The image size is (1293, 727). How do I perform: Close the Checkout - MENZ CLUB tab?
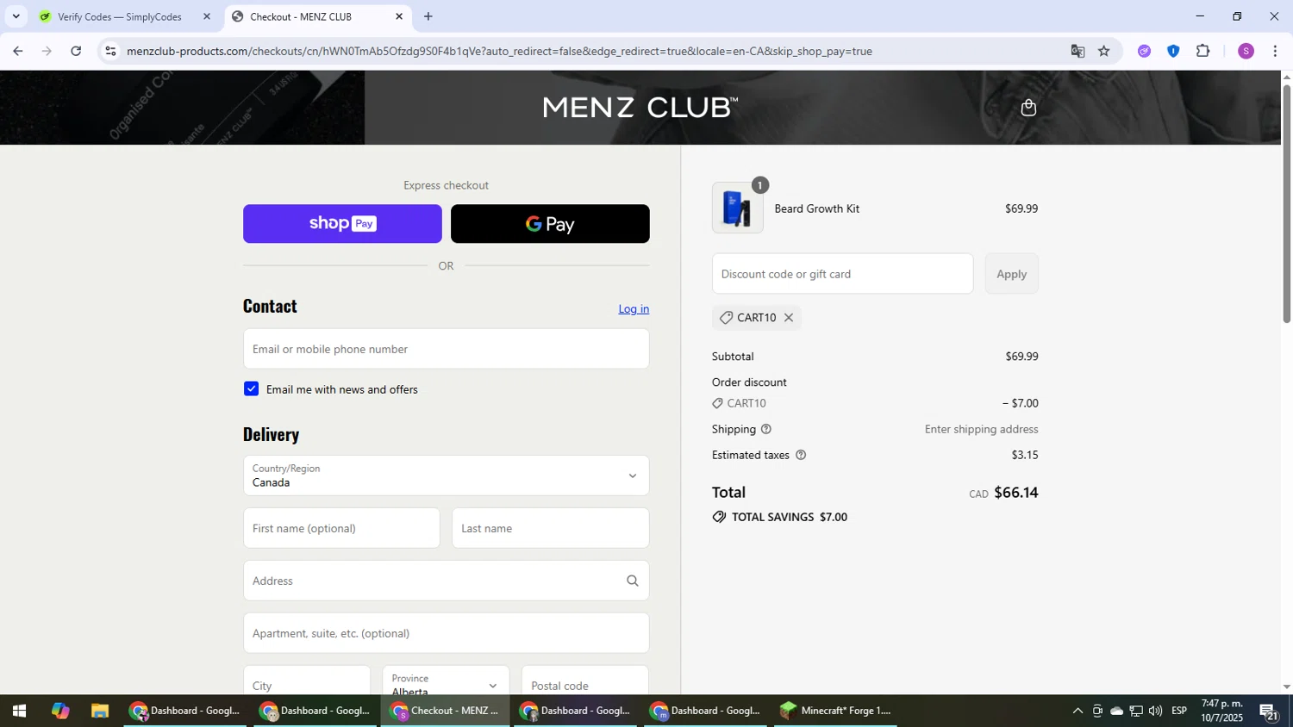coord(399,16)
